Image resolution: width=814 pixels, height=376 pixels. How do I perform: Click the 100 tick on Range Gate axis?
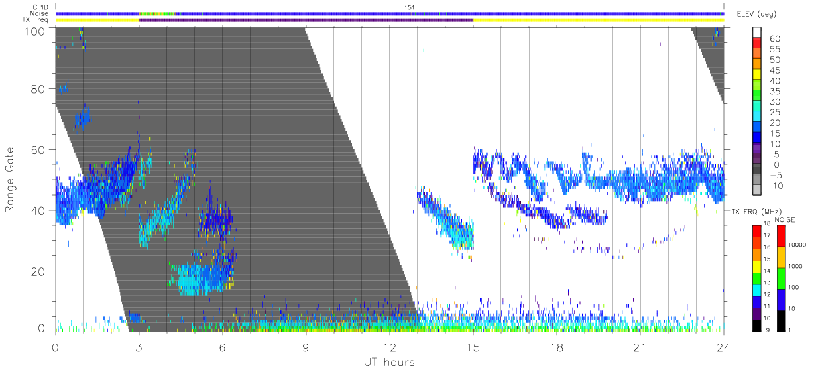click(36, 30)
